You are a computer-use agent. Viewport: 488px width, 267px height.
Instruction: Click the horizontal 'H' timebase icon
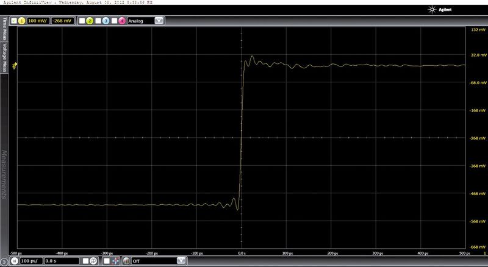pyautogui.click(x=14, y=261)
